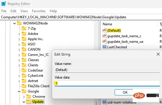Click the uid-num-rotations binary value icon

104,102
